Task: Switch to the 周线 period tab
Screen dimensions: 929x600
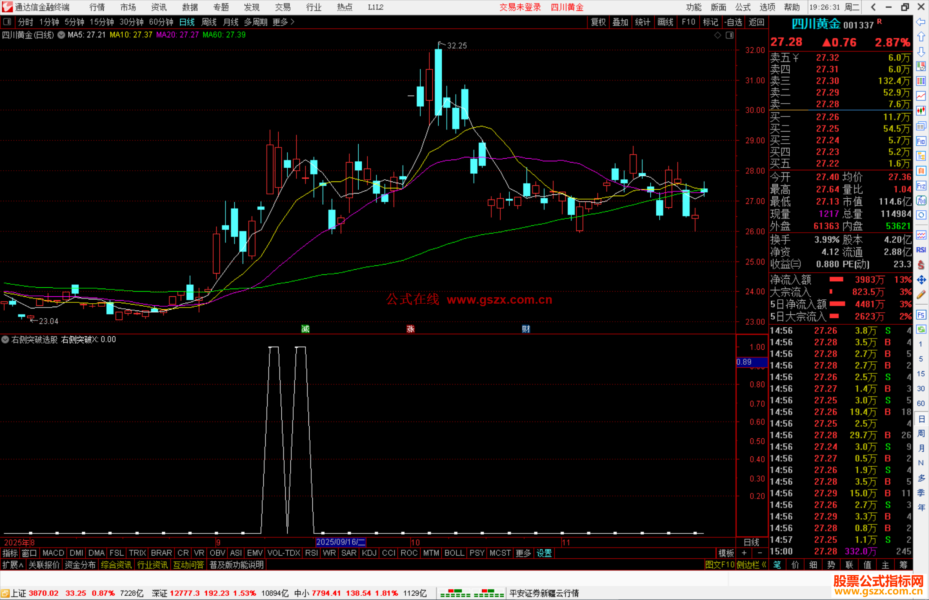Action: coord(209,22)
